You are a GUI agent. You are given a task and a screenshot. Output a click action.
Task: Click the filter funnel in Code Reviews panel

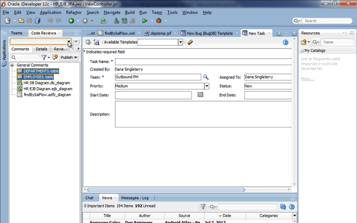[x=44, y=58]
